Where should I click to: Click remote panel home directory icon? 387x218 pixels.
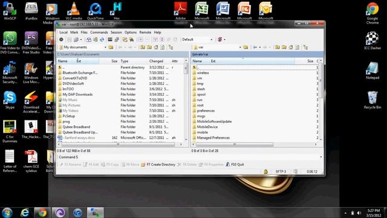(291, 47)
